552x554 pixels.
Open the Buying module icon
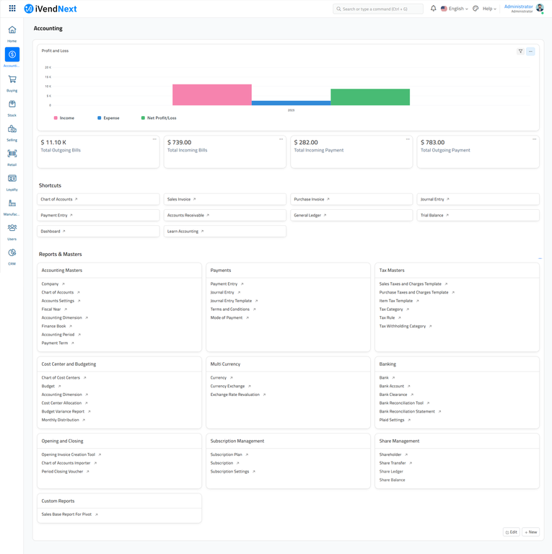coord(12,79)
